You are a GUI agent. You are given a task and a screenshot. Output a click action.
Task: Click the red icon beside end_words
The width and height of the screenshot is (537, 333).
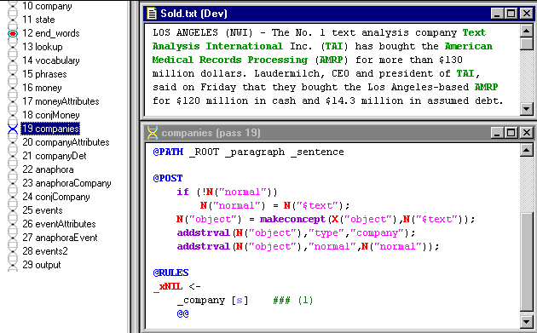(x=13, y=33)
